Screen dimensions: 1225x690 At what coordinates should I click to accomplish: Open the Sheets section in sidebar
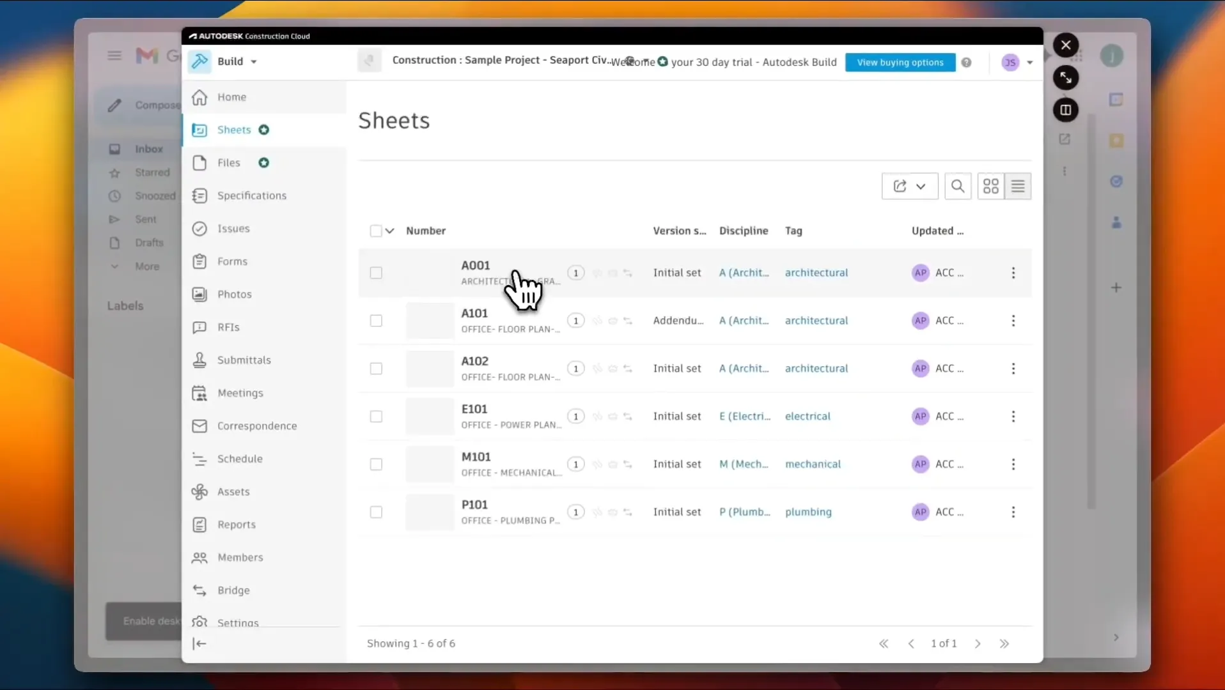(233, 130)
